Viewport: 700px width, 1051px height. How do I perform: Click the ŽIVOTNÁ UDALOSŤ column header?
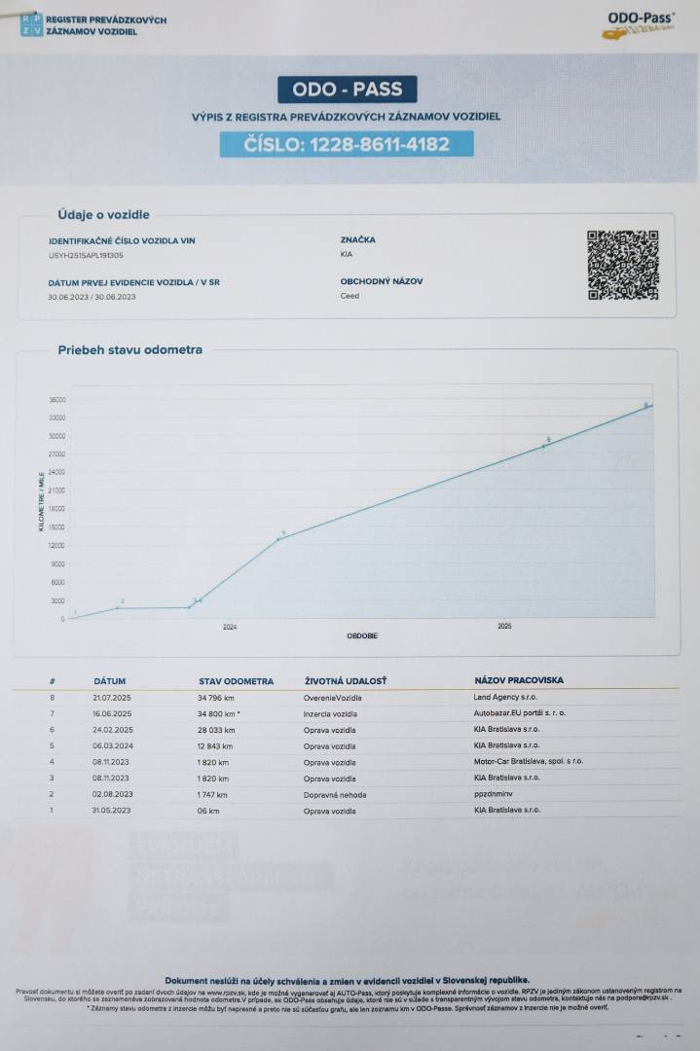(x=346, y=681)
